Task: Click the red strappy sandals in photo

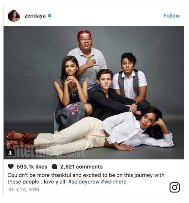Action: (18, 139)
